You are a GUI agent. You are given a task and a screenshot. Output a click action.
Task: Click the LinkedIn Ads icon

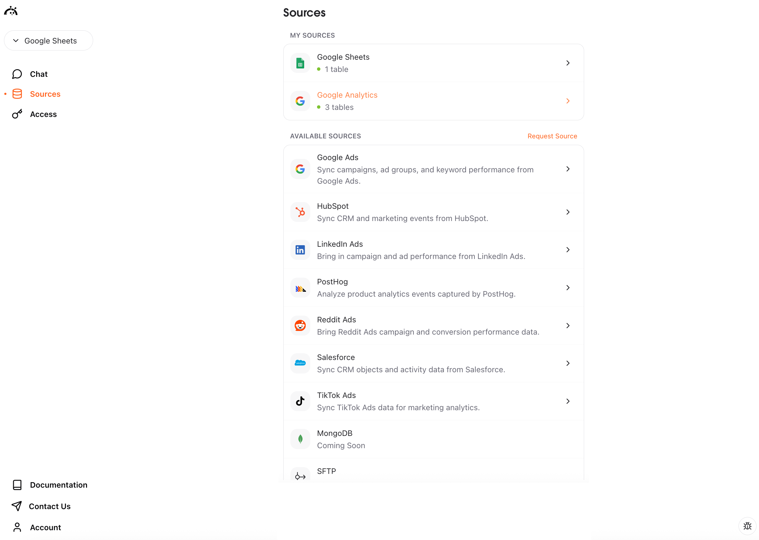tap(300, 250)
